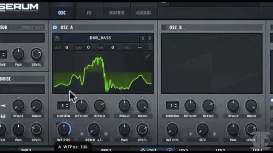Change the SUB octave stepper

point(3,54)
